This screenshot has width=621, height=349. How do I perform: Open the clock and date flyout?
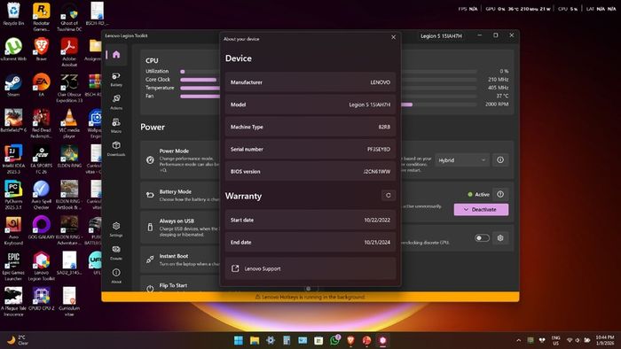tap(605, 340)
